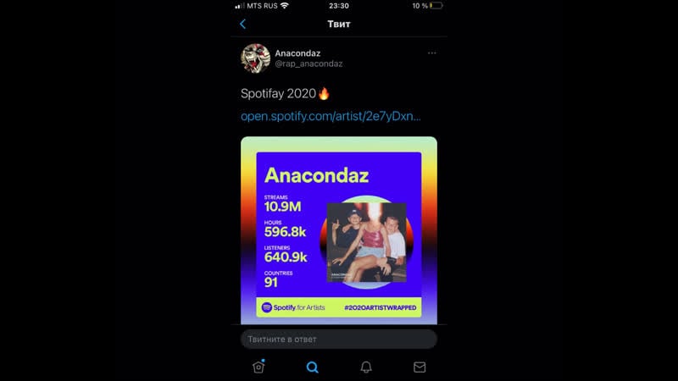
Task: Tap the 'Твитните в ответ' reply field
Action: pyautogui.click(x=339, y=340)
